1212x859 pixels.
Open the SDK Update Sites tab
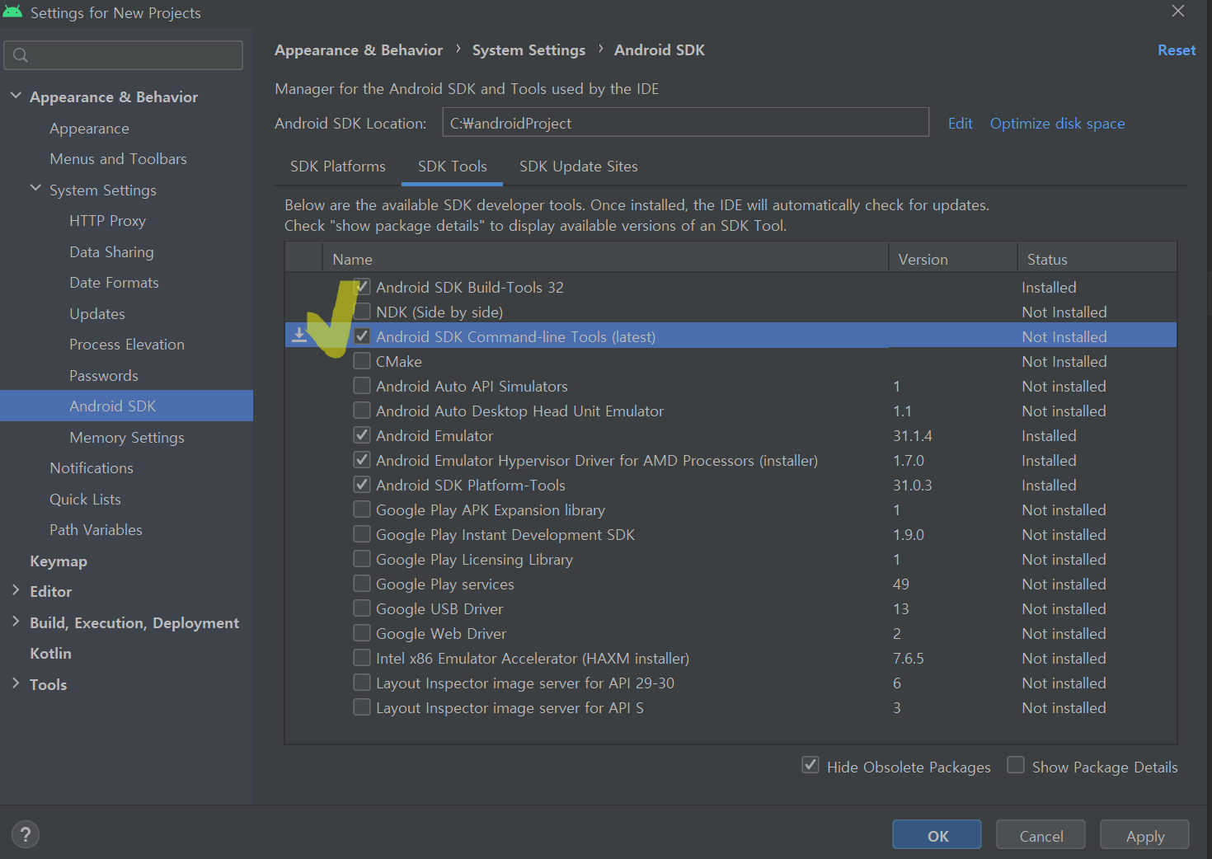[578, 167]
